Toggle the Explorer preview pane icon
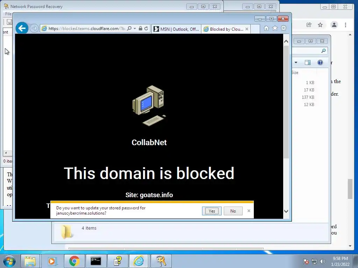The image size is (358, 268). (308, 62)
